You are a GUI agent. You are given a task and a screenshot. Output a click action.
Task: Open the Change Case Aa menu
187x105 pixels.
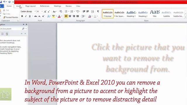coord(55,12)
